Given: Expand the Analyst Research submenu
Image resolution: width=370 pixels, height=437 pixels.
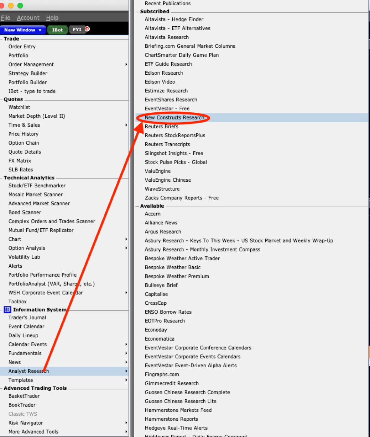Looking at the screenshot, I should click(x=126, y=371).
